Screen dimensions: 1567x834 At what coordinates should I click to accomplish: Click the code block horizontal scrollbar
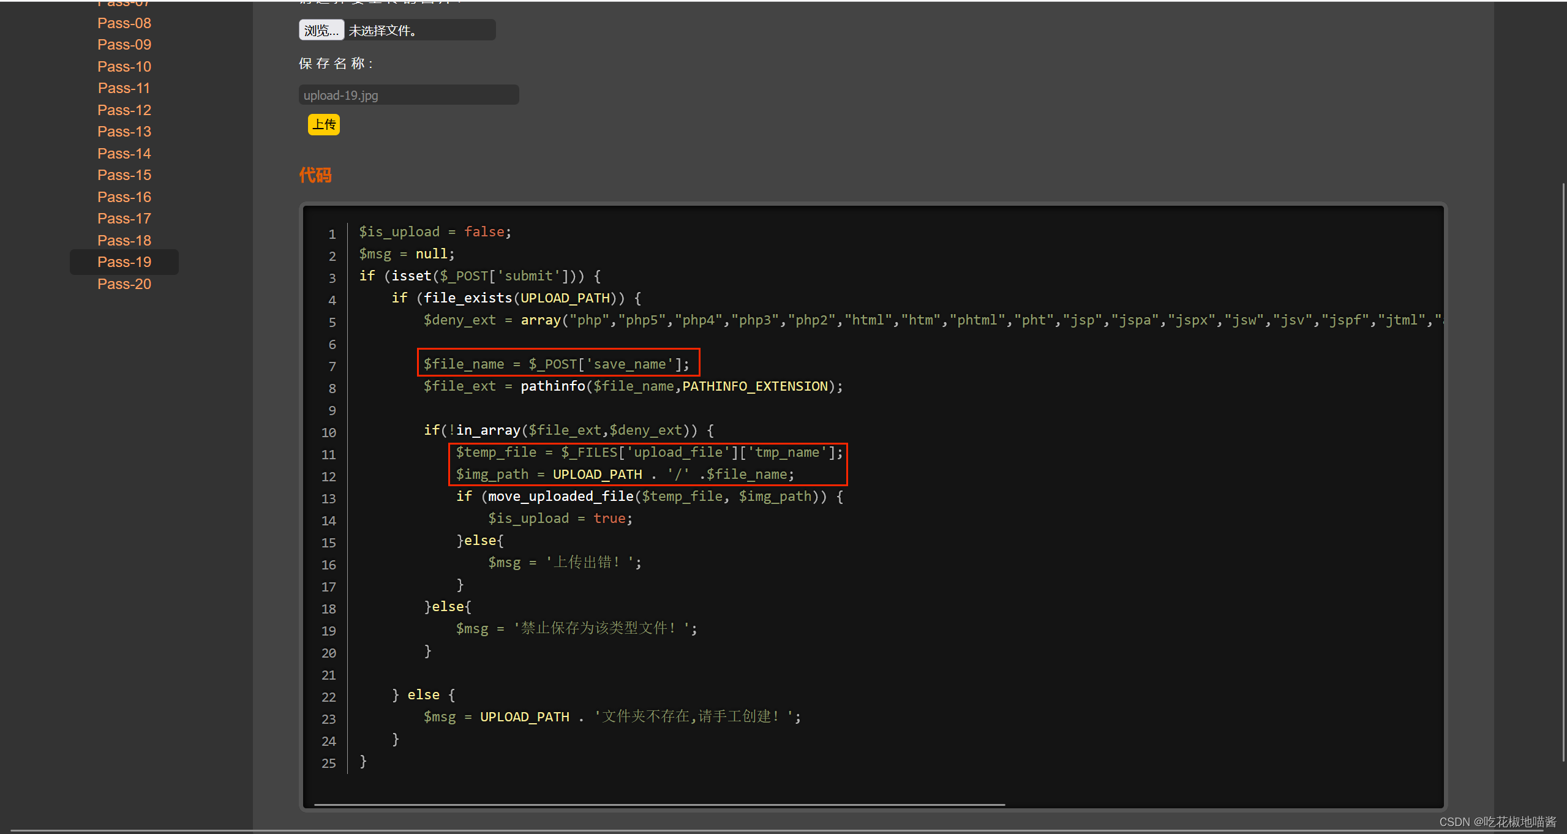659,805
